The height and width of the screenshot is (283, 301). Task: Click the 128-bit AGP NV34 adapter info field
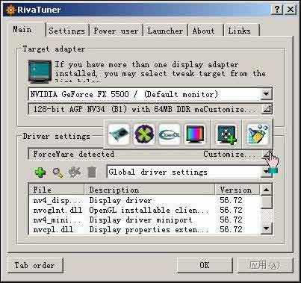pos(144,109)
